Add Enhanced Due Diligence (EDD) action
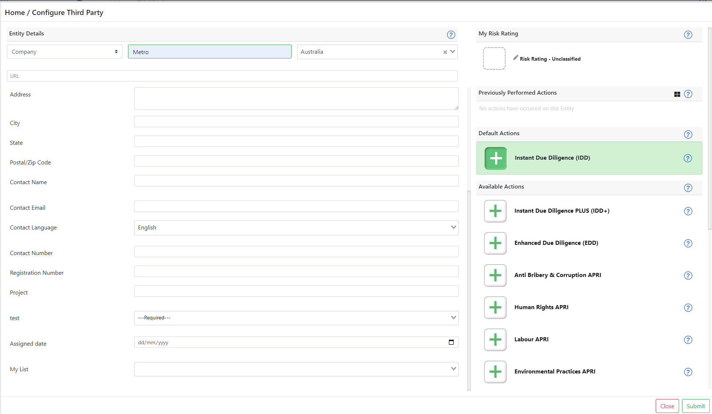Image resolution: width=712 pixels, height=414 pixels. 495,243
